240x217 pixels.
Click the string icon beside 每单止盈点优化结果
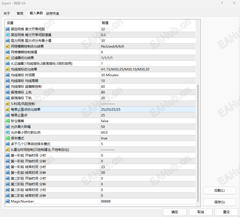7,110
